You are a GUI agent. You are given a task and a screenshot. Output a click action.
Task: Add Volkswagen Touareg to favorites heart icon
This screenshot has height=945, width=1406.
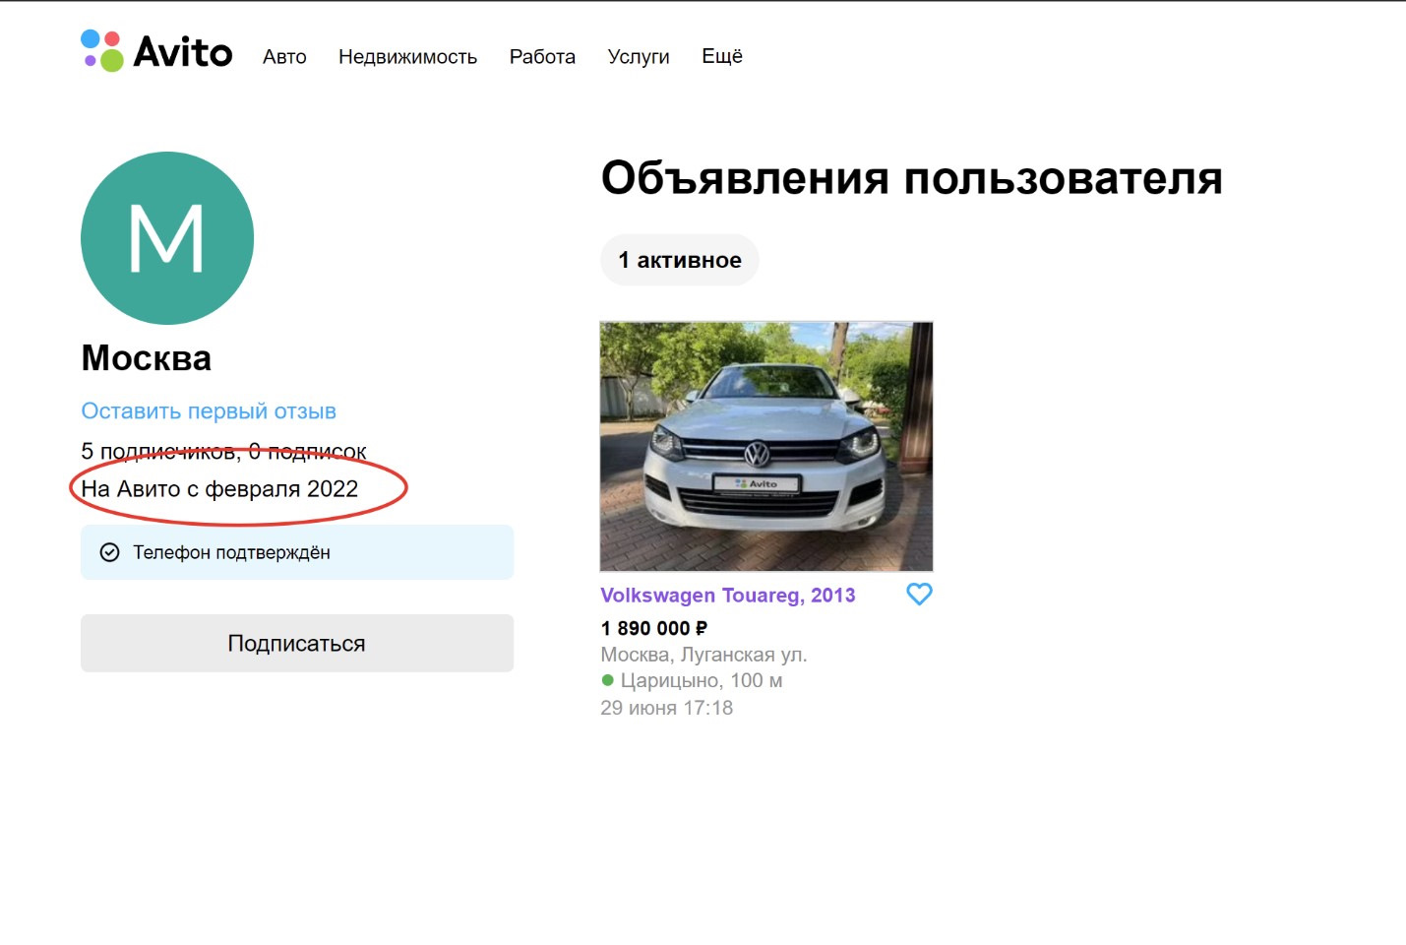pyautogui.click(x=919, y=595)
